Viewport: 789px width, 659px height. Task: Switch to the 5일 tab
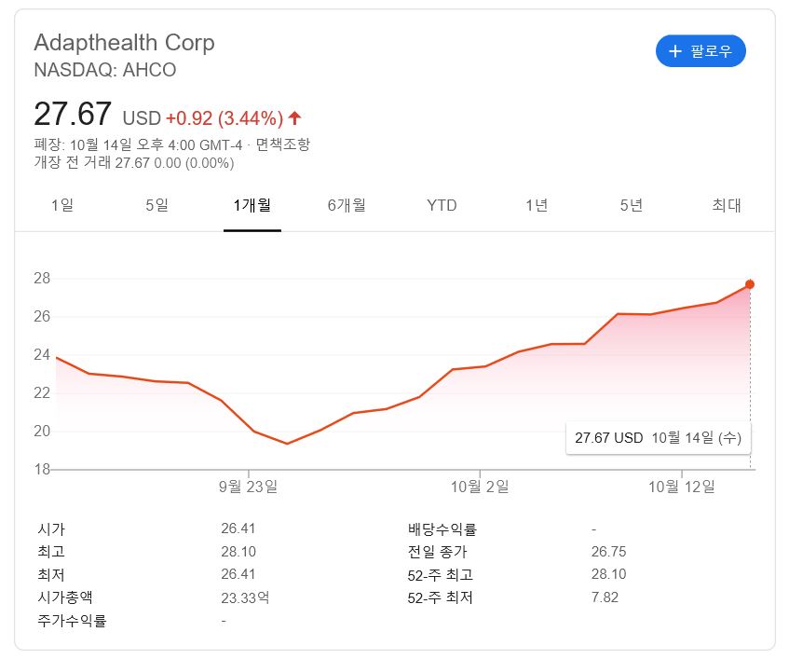[x=157, y=205]
